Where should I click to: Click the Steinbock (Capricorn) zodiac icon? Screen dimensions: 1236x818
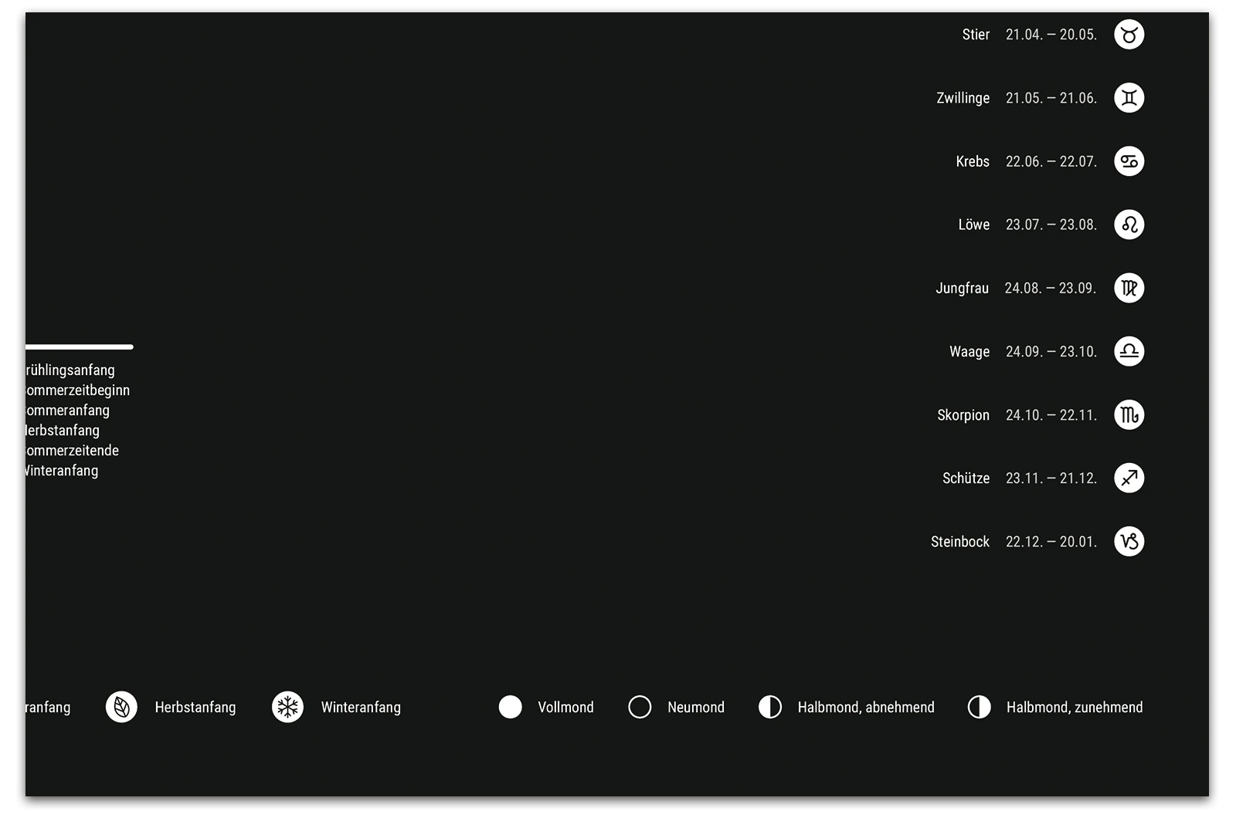[x=1129, y=542]
